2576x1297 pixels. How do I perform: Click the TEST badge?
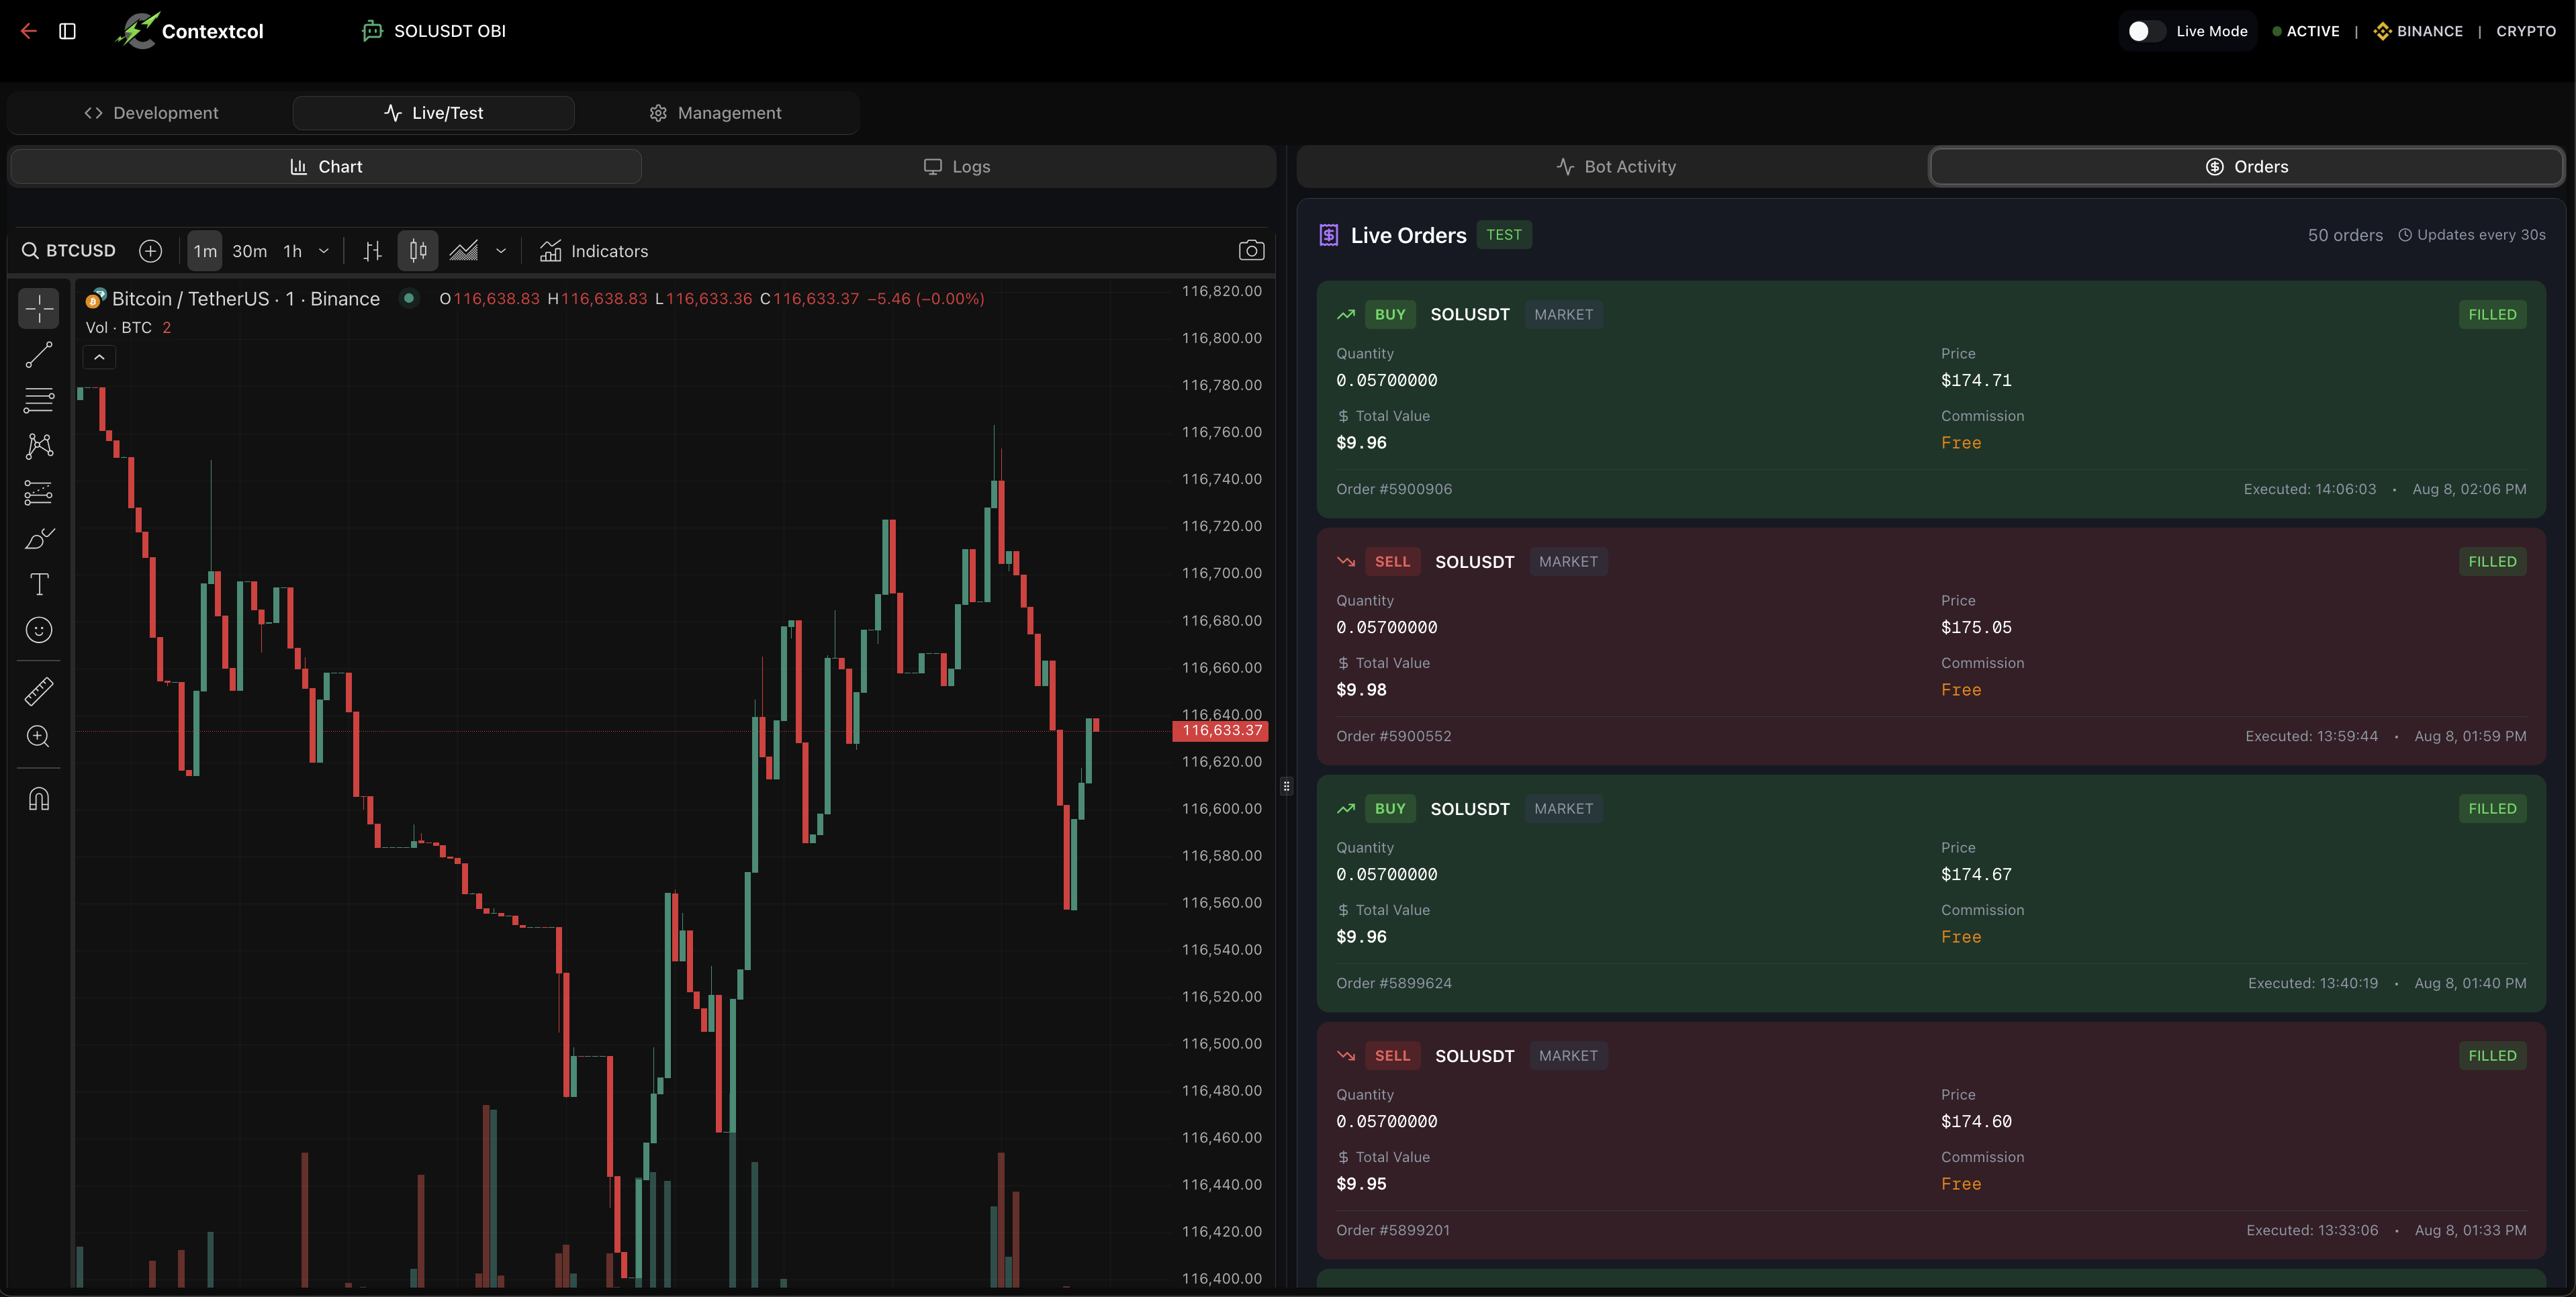click(1503, 235)
